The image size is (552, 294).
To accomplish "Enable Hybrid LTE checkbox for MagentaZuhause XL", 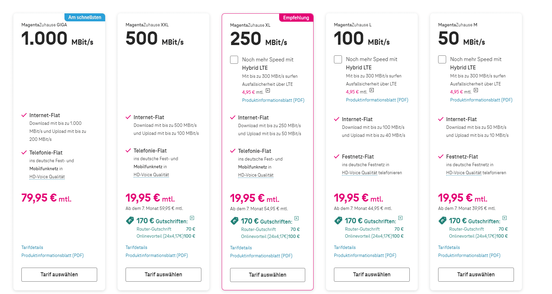I will tap(234, 60).
